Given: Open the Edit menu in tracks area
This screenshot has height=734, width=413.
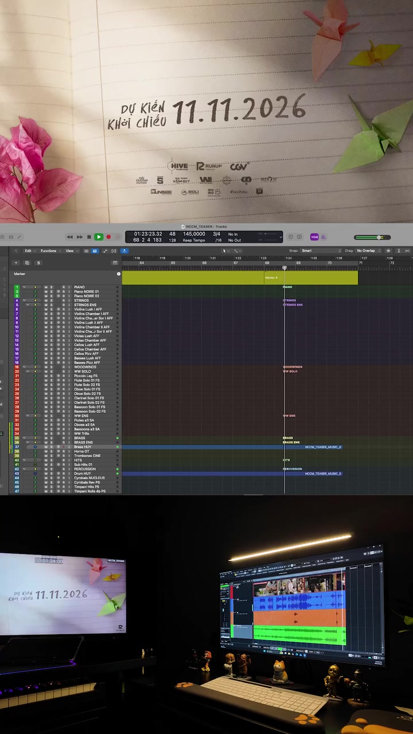Looking at the screenshot, I should point(30,251).
